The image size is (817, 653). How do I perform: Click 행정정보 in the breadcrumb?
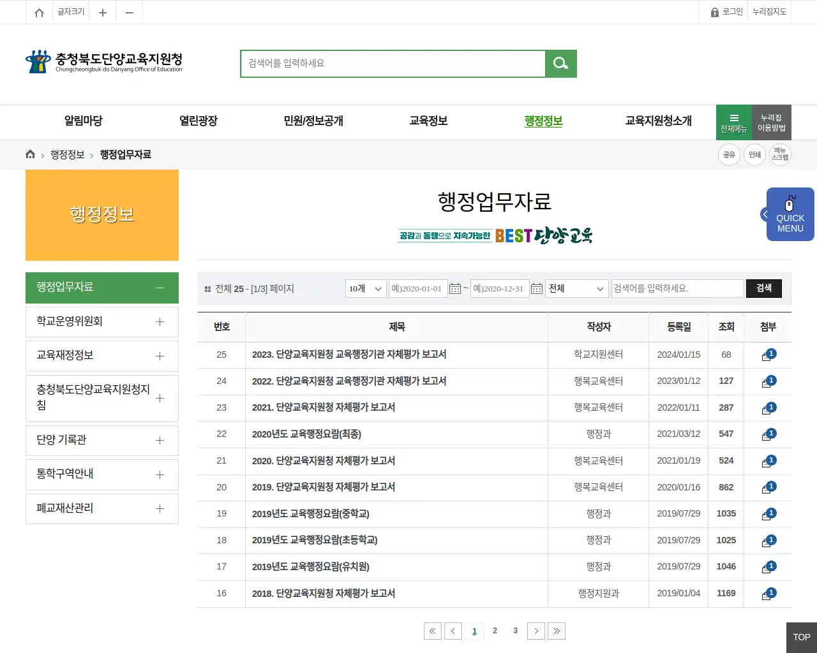point(68,155)
